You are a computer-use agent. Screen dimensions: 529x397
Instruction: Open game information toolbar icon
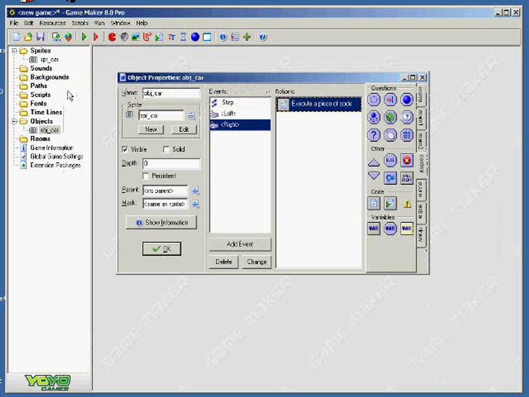point(223,37)
